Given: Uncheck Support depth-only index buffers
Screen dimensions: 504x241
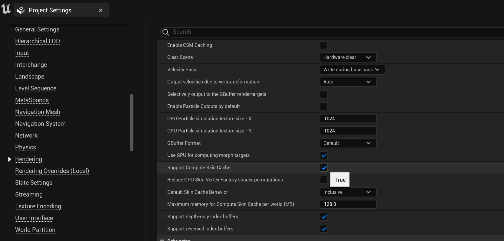Looking at the screenshot, I should (324, 217).
